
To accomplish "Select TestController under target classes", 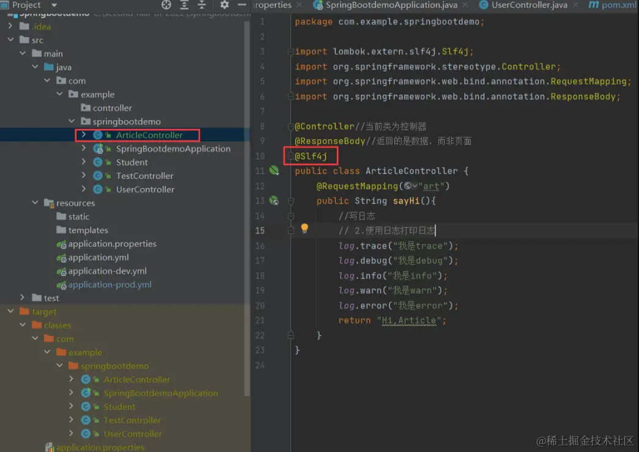I will point(132,420).
